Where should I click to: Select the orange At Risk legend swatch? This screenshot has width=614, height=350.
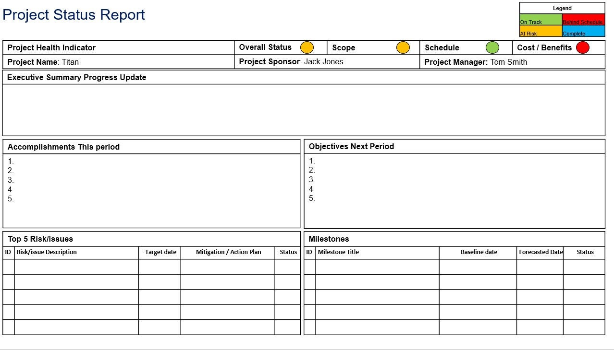pos(541,31)
